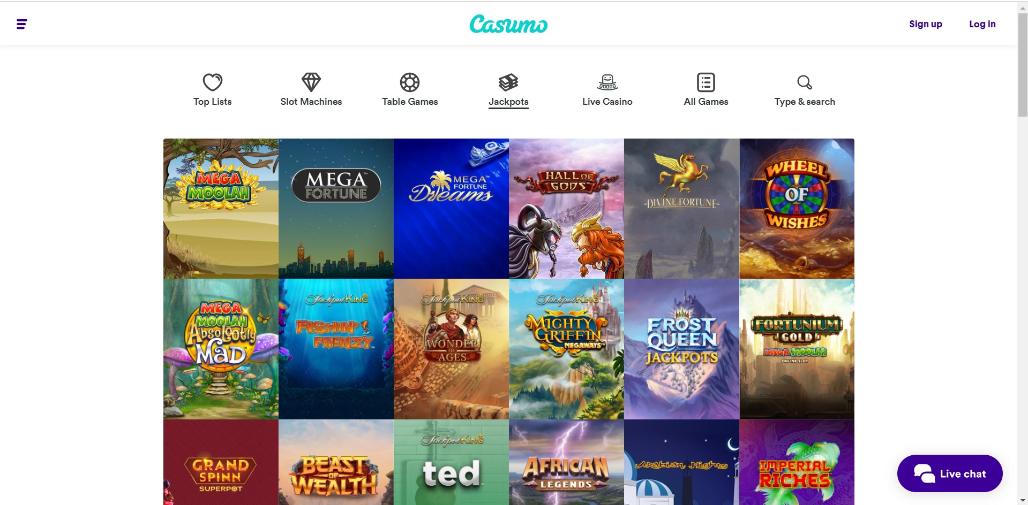Select the Hall of Gods game
The height and width of the screenshot is (505, 1028).
click(x=566, y=209)
